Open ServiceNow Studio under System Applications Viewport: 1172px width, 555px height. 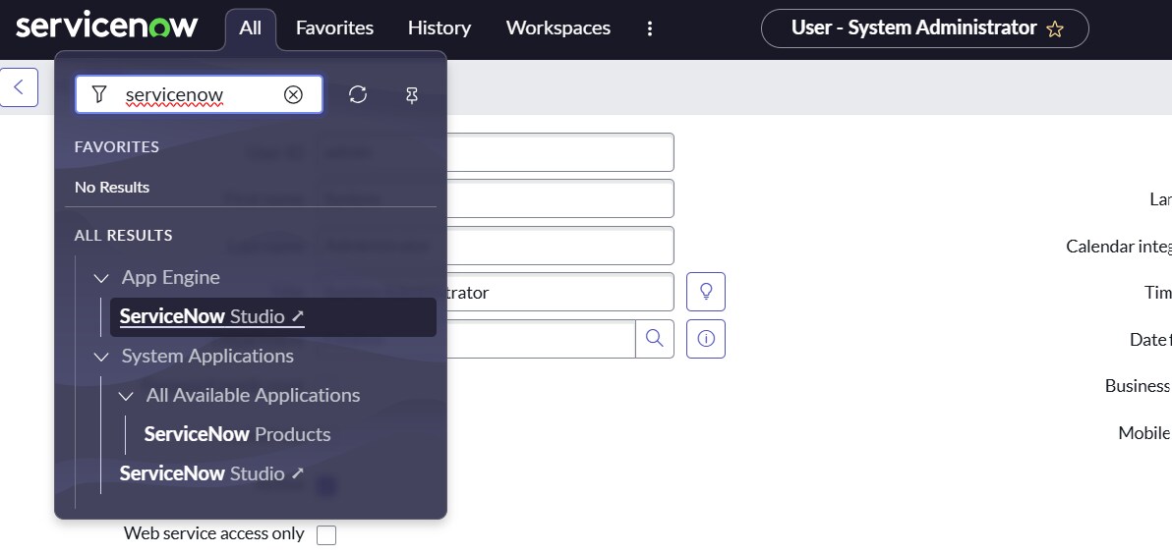coord(212,472)
